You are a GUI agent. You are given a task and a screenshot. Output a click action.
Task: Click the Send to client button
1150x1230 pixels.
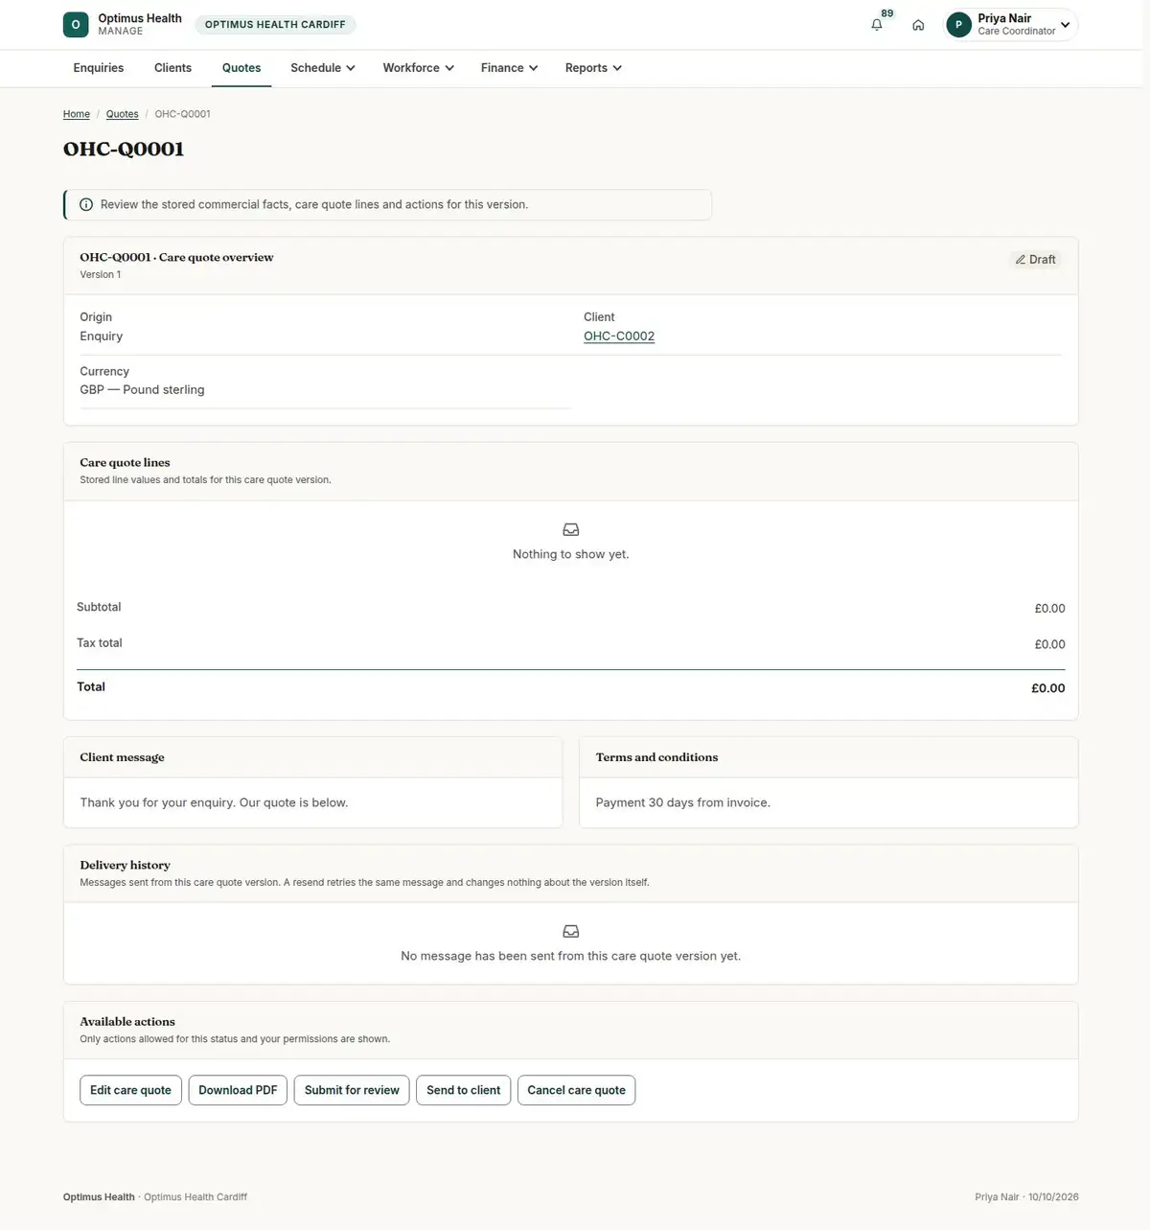point(464,1090)
